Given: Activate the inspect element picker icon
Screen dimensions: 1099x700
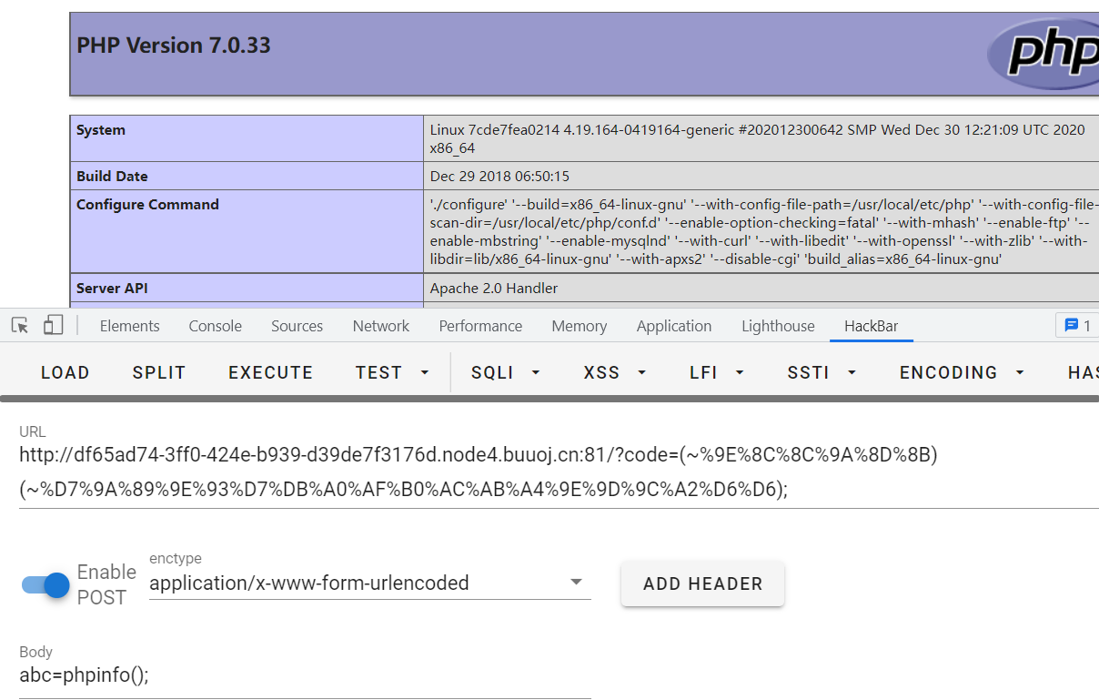Looking at the screenshot, I should point(20,325).
